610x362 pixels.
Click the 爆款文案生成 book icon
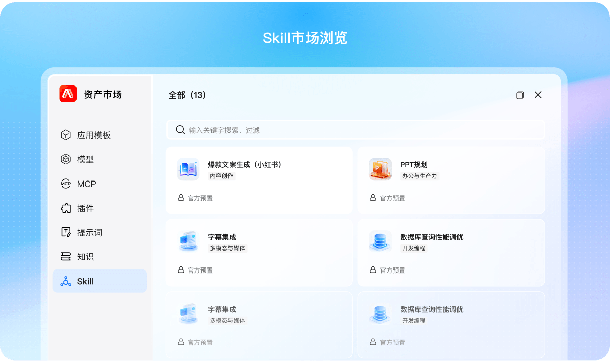tap(188, 169)
